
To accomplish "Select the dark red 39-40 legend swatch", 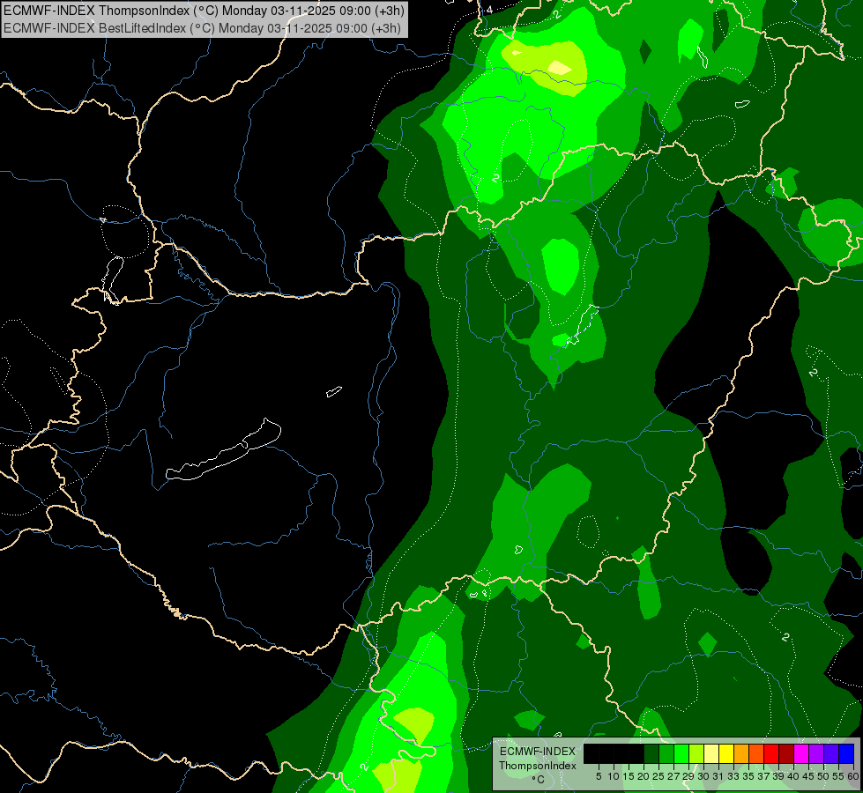I will [x=786, y=754].
